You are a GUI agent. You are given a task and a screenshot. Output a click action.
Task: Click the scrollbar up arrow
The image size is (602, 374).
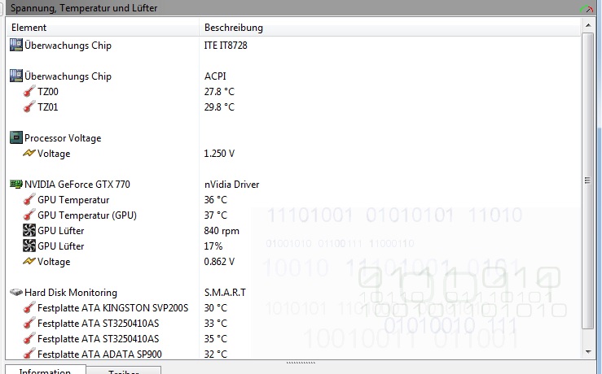click(588, 26)
